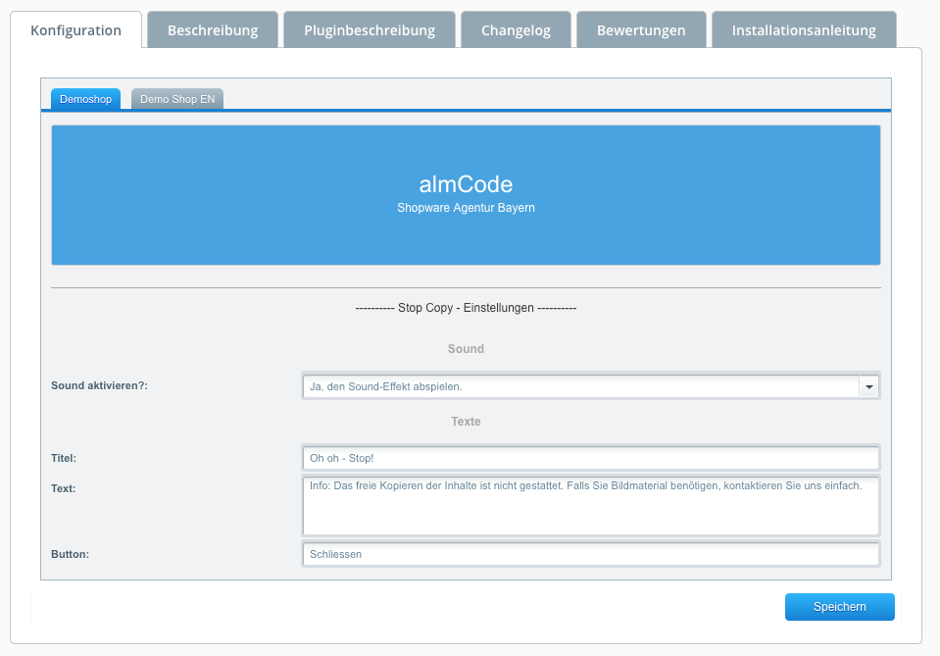This screenshot has height=656, width=940.
Task: Click the Button: label
Action: pyautogui.click(x=71, y=555)
